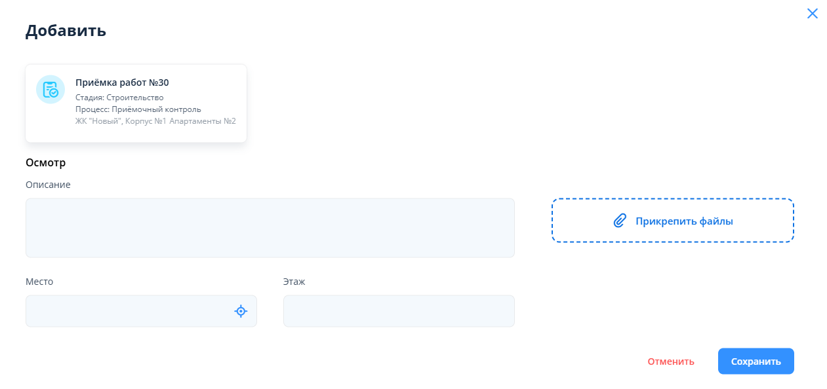Focus the Этаж input field
This screenshot has height=389, width=827.
[398, 311]
